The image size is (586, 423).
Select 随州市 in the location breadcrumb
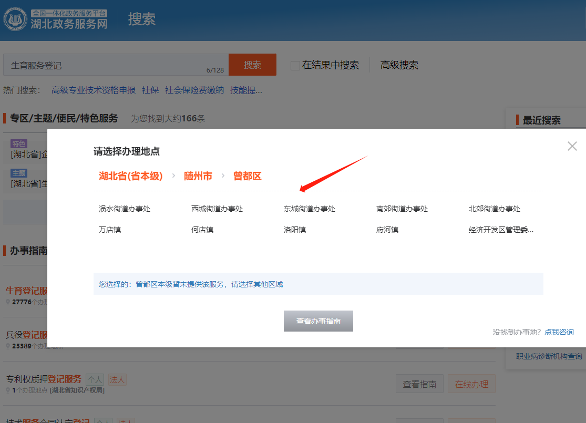pos(198,176)
